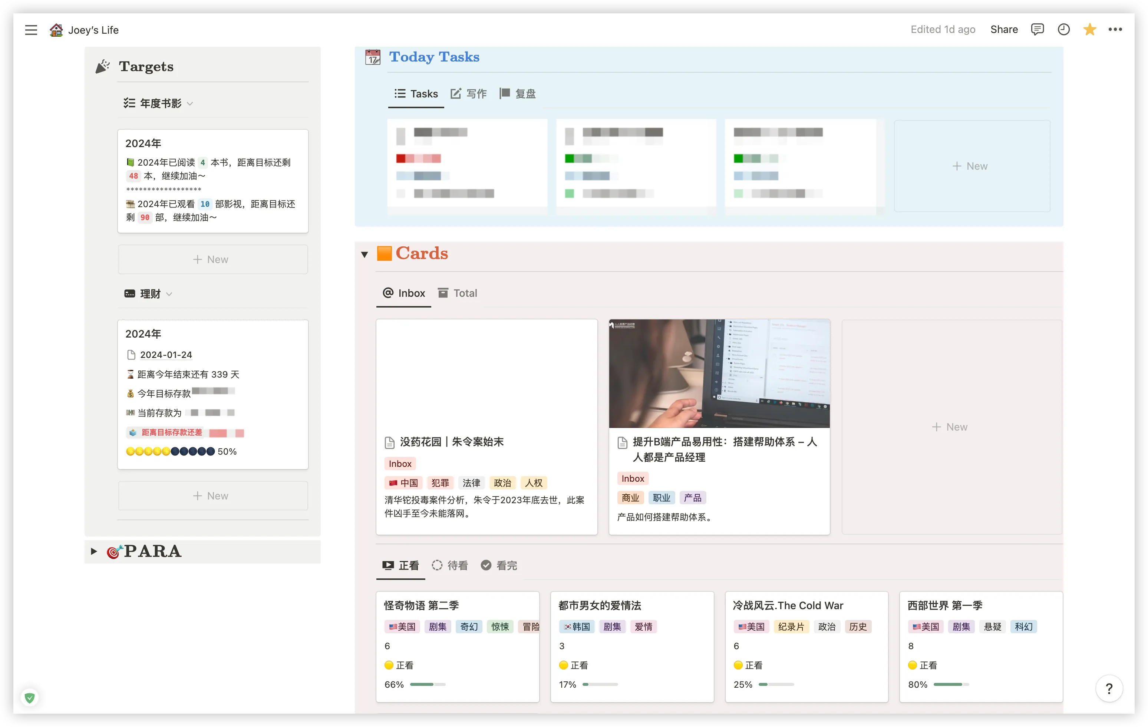The height and width of the screenshot is (727, 1148).
Task: Select the 待看 tab
Action: tap(450, 565)
